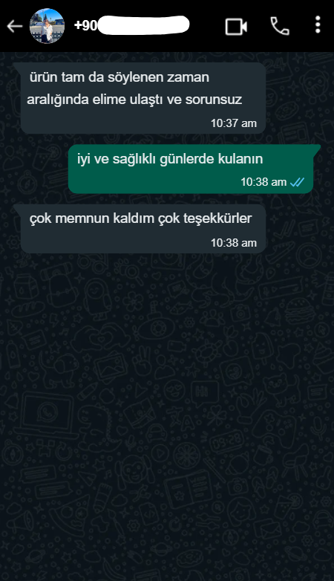
Task: Click the word 'sorunsuz' in first message
Action: 214,100
